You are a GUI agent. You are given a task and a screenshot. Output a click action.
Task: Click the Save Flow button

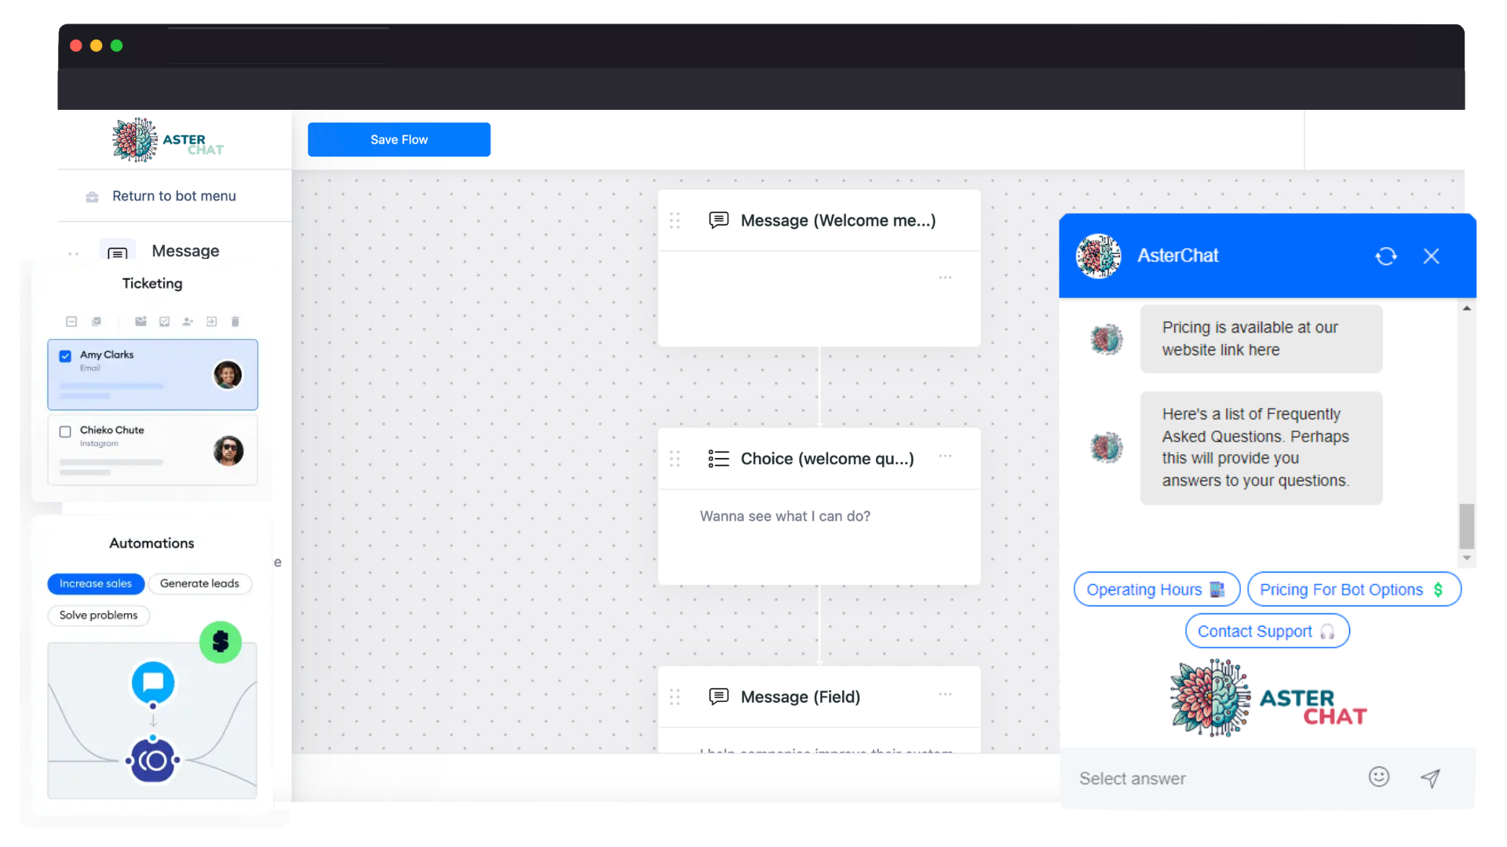tap(399, 140)
